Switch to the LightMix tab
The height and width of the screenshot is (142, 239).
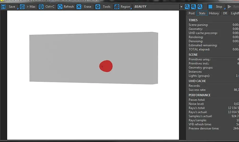(234, 13)
